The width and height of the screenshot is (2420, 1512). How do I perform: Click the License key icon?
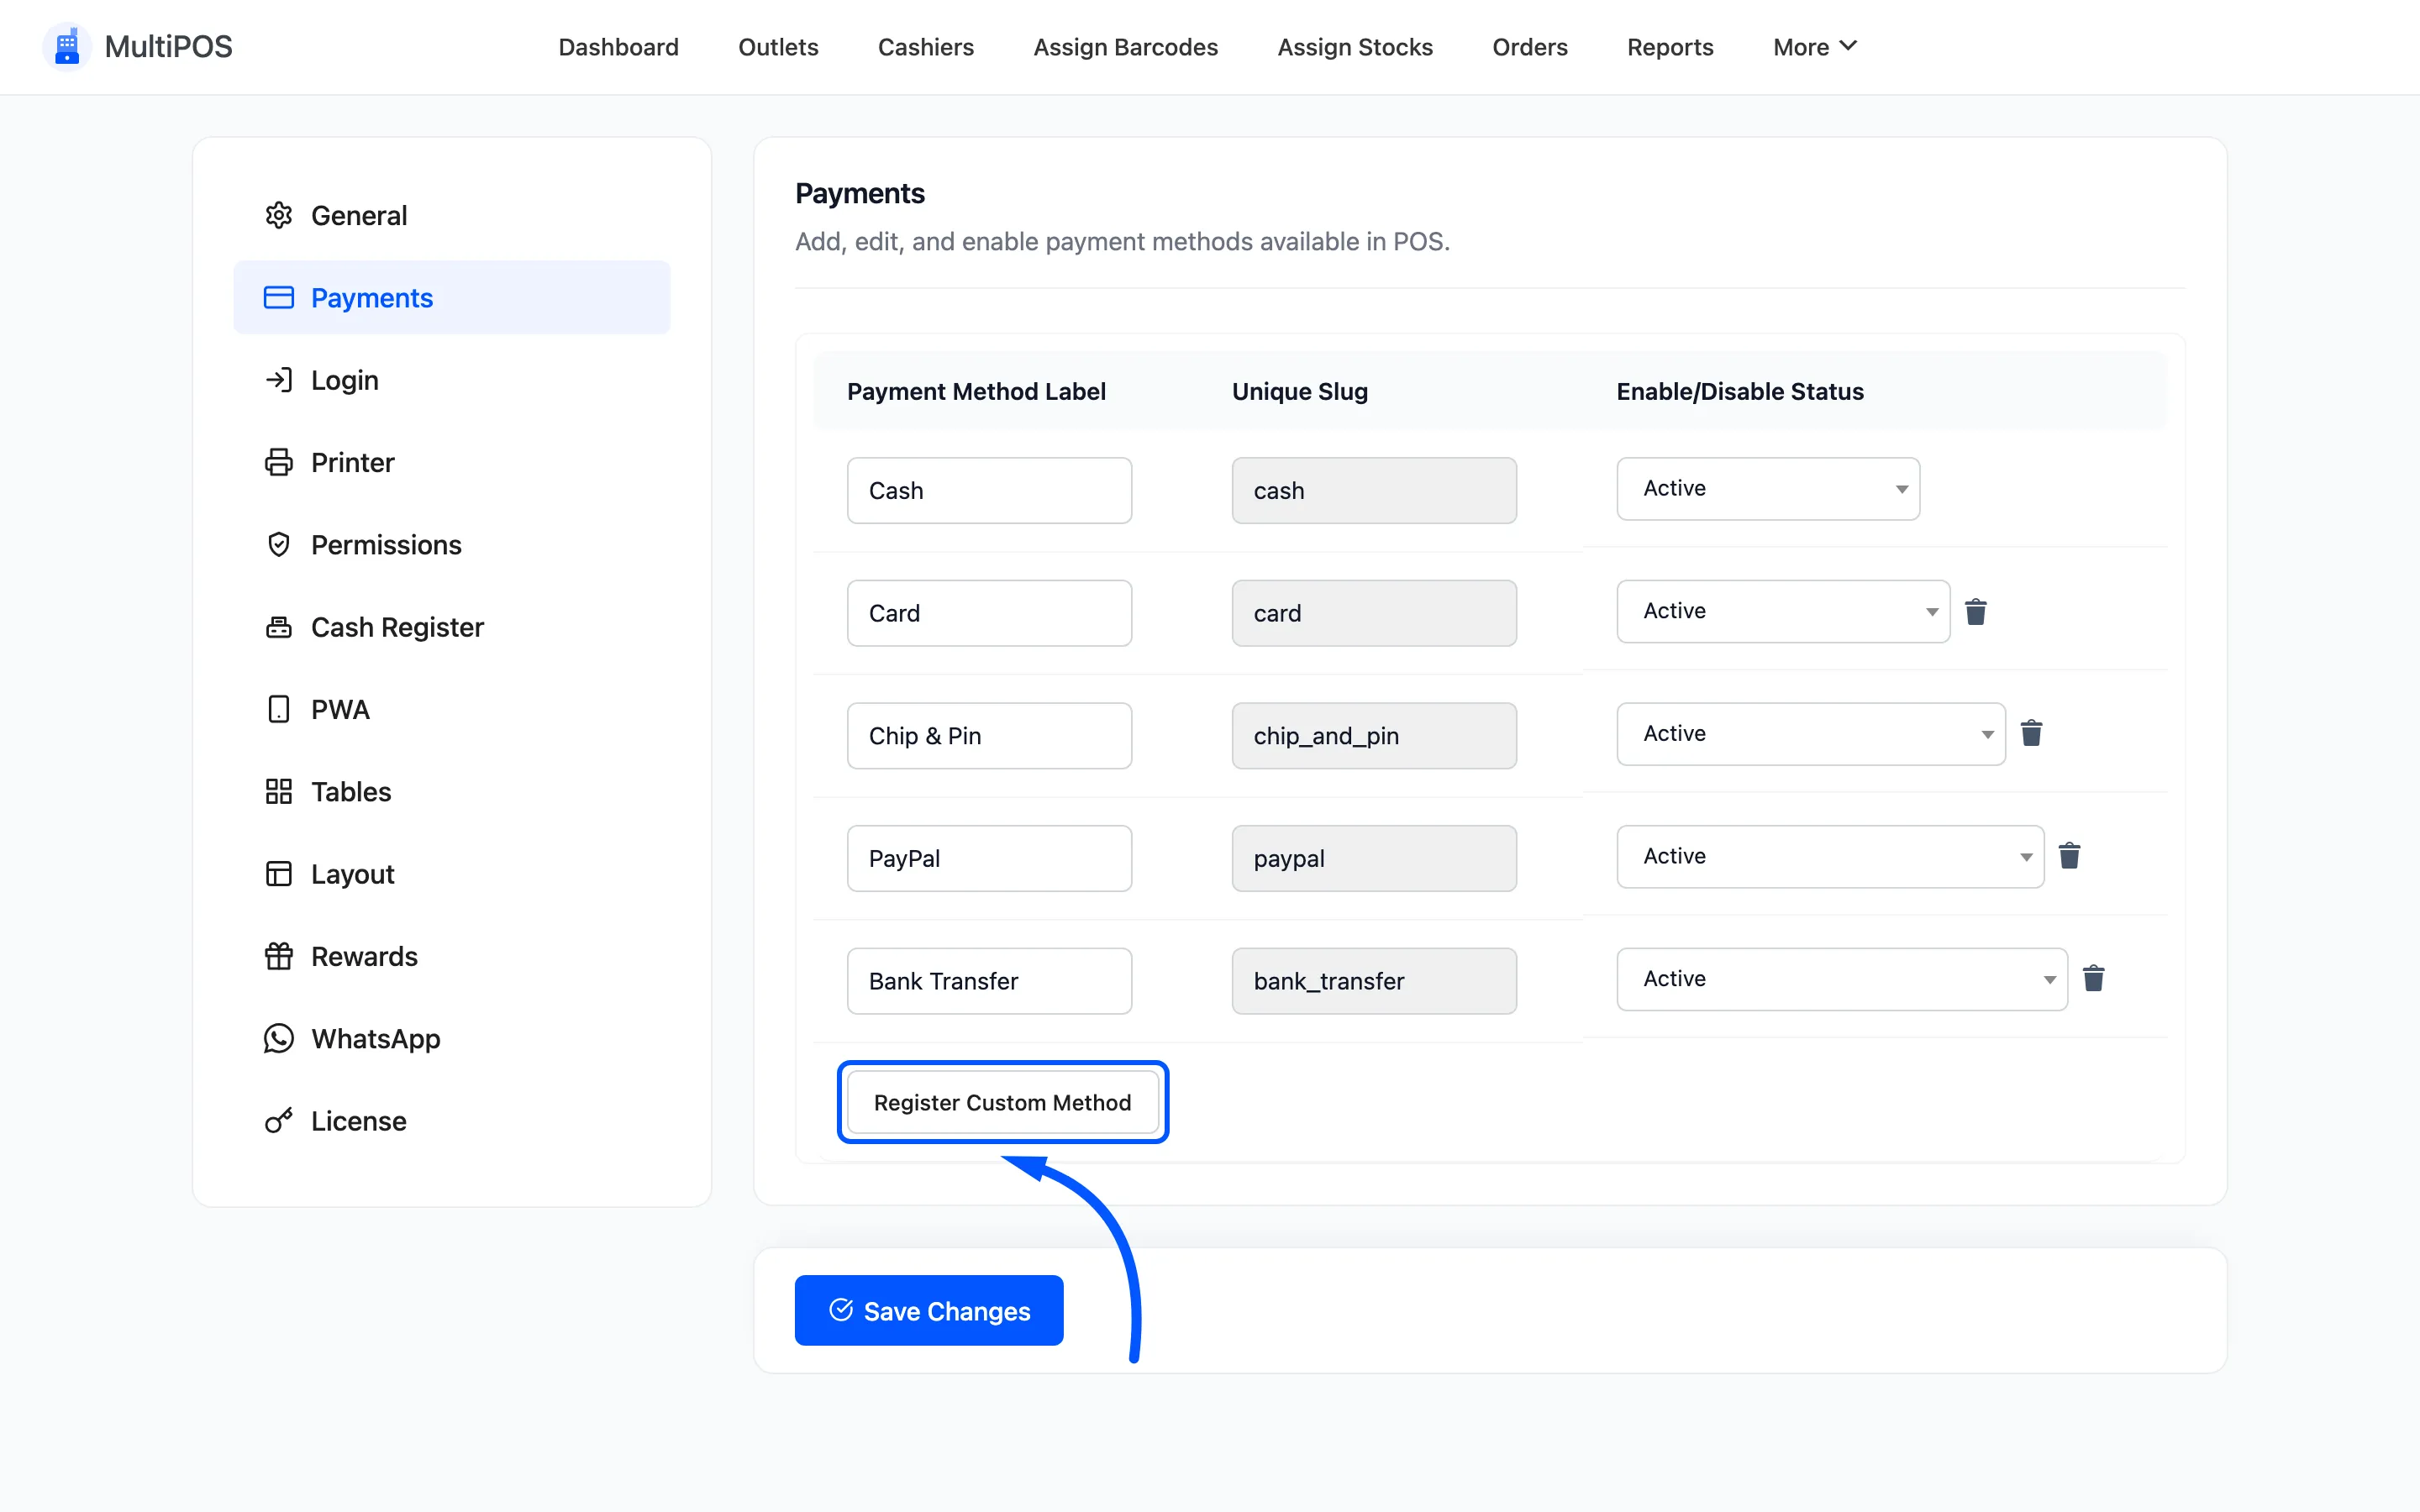point(278,1121)
